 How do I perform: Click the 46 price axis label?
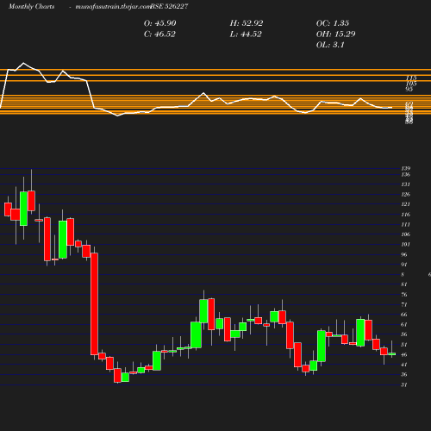click(404, 355)
